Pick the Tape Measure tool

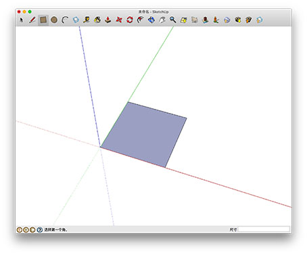point(87,20)
